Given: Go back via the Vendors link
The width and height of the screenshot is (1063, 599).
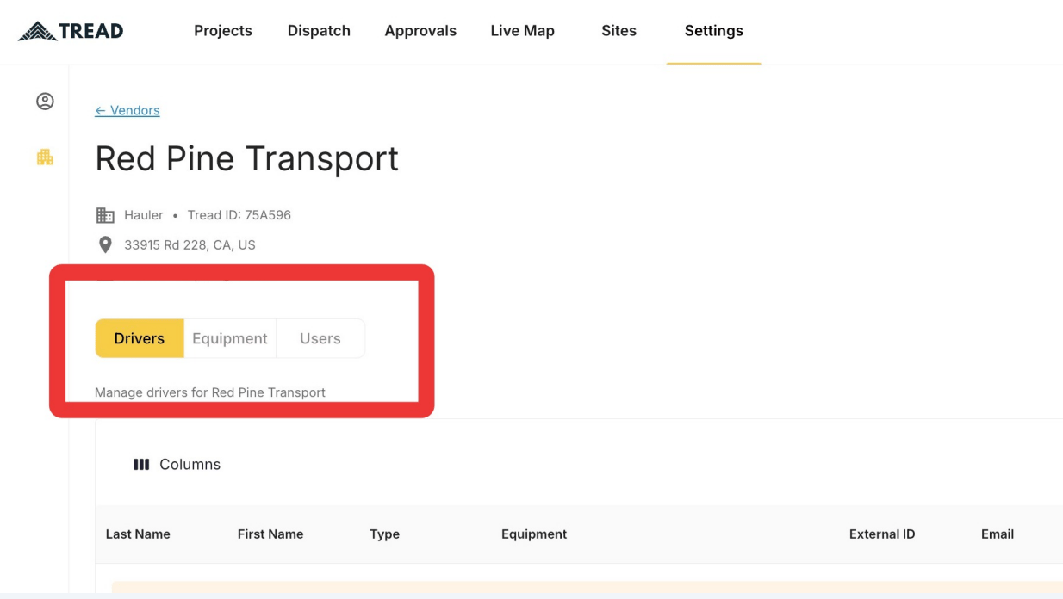Looking at the screenshot, I should pos(127,110).
